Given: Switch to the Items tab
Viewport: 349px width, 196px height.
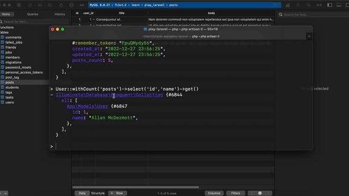Looking at the screenshot, I should 6,14.
